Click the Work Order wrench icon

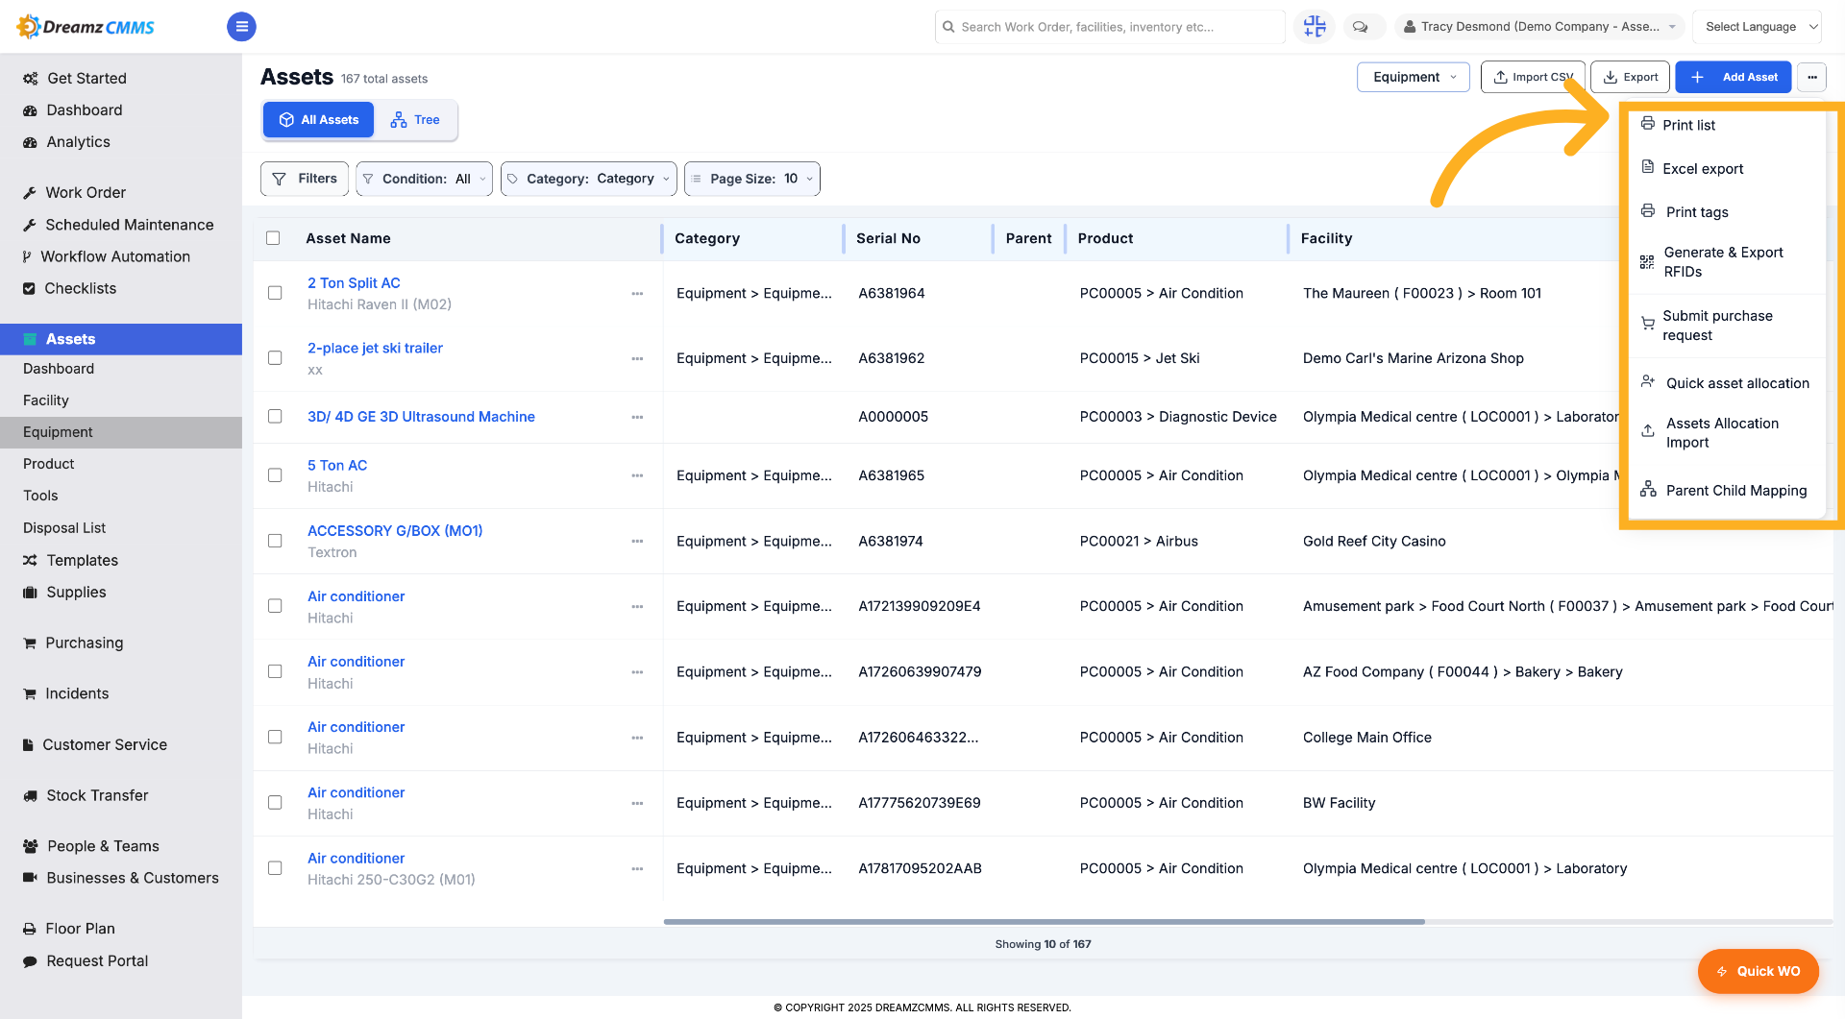tap(30, 193)
